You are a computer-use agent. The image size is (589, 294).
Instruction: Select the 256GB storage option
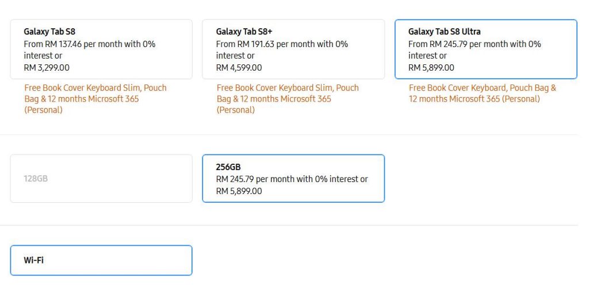click(x=293, y=179)
